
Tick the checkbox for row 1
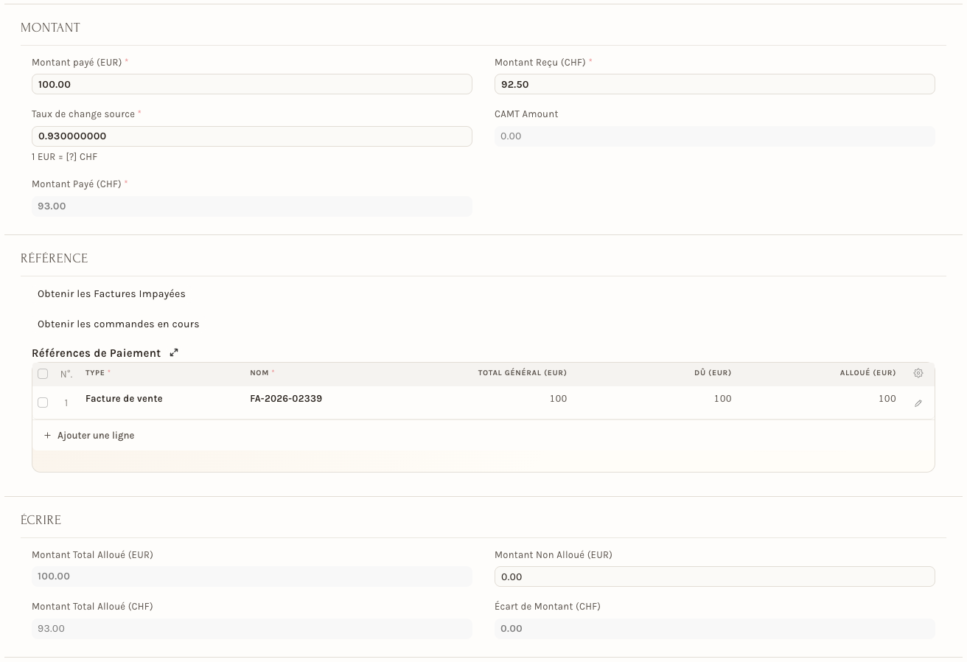click(43, 403)
